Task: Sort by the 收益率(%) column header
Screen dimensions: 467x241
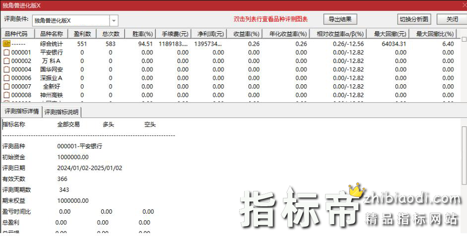Action: point(244,34)
